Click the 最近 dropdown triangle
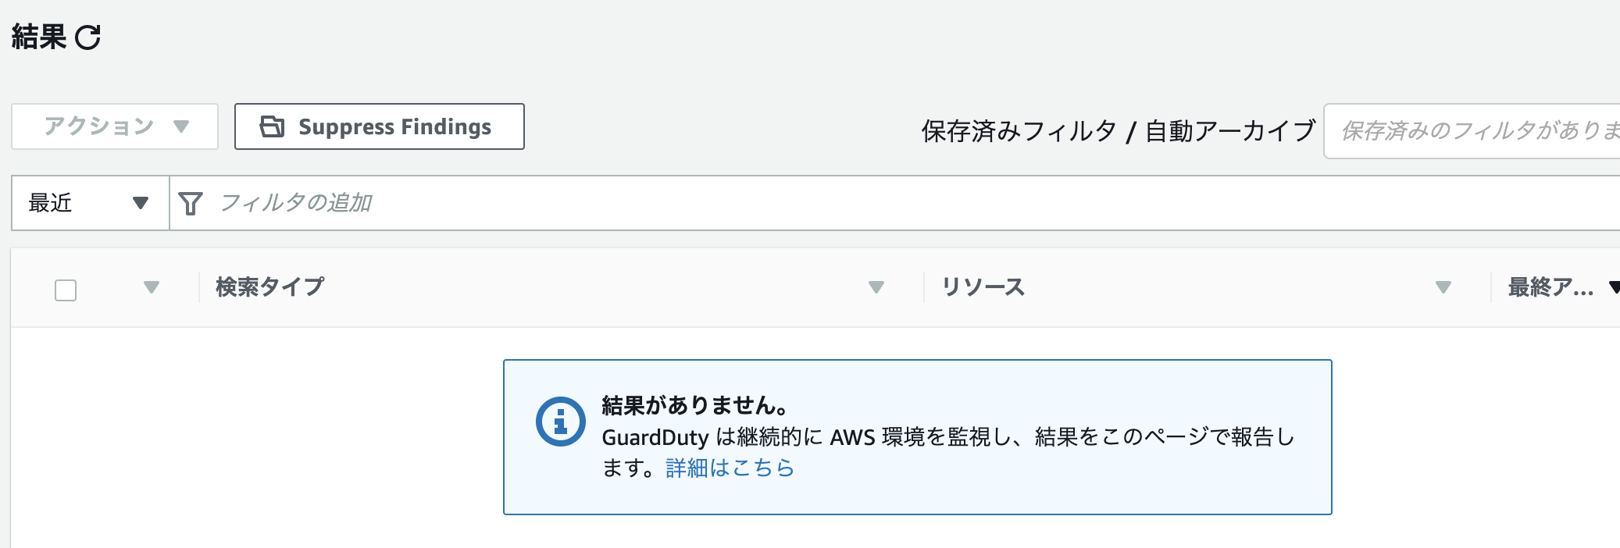The height and width of the screenshot is (548, 1620). [139, 203]
